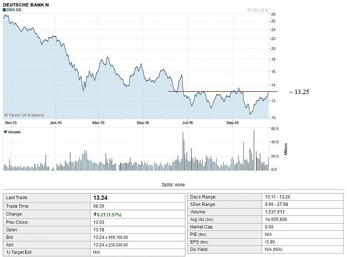Click the Milions volume axis label

[x=286, y=149]
